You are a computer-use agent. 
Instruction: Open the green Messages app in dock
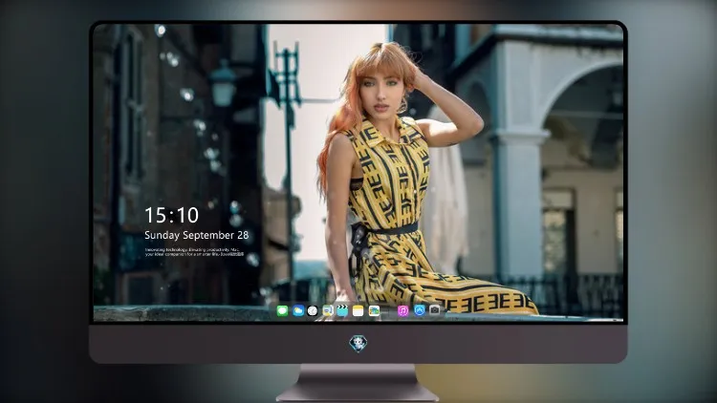tap(282, 310)
